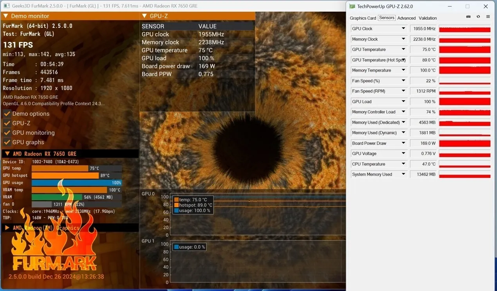Open the GPU Temperature sensor dropdown

pyautogui.click(x=403, y=49)
